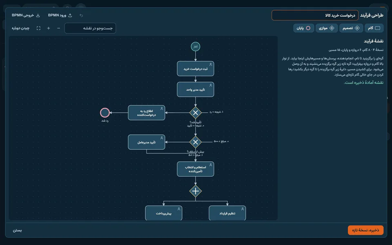The image size is (392, 245).
Task: Click the ورود BPMN import button
Action: 60,15
